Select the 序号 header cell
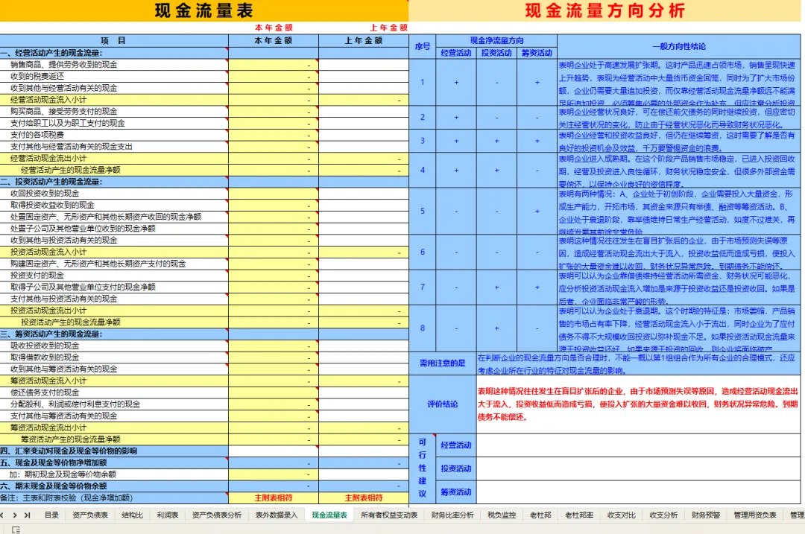 tap(422, 47)
